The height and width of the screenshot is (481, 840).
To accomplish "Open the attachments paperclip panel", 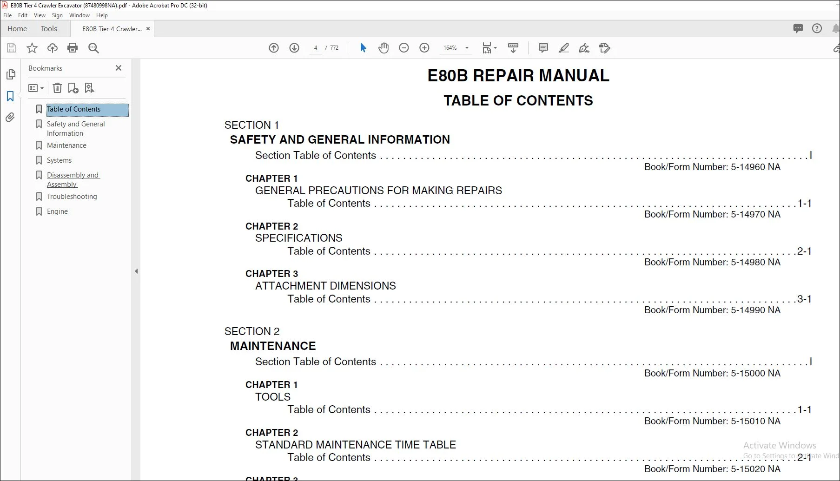I will [10, 118].
